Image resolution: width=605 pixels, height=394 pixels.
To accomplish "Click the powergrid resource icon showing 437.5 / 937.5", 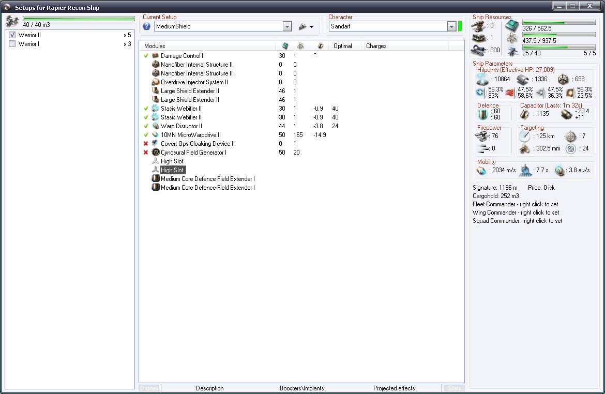I will (x=512, y=38).
